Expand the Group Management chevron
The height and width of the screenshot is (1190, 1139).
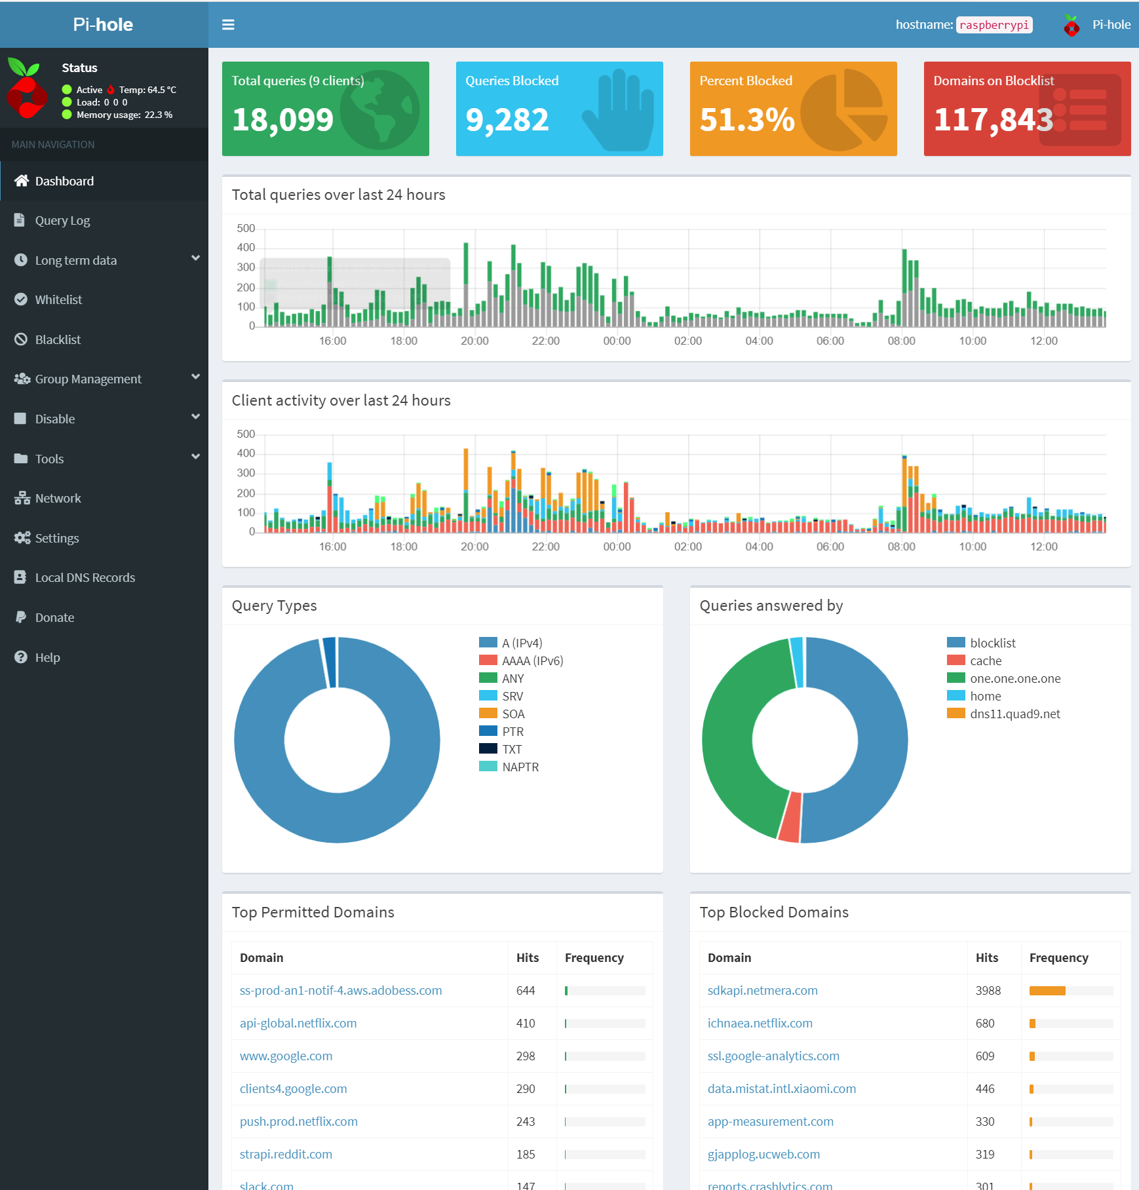click(195, 377)
